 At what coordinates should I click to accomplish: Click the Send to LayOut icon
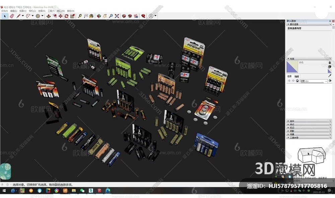tap(136, 16)
